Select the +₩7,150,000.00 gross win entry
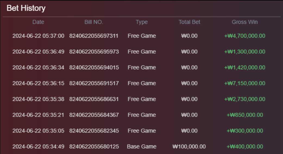This screenshot has height=154, width=283. [x=245, y=83]
